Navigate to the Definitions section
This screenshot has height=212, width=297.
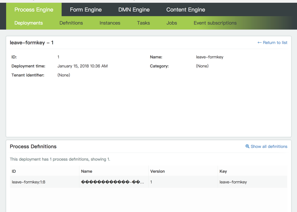(71, 23)
